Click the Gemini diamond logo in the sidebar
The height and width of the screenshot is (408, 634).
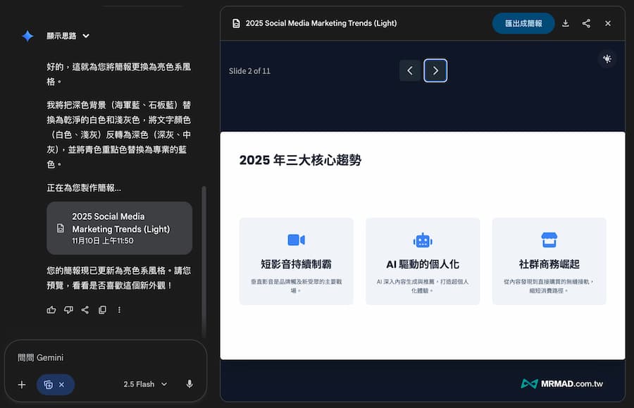[27, 36]
